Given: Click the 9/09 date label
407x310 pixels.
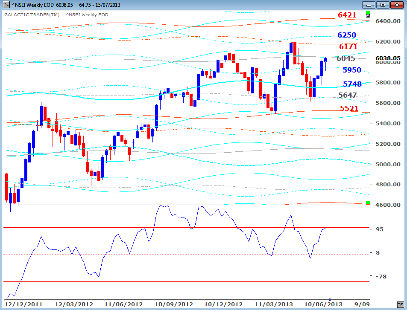Looking at the screenshot, I should coord(362,304).
